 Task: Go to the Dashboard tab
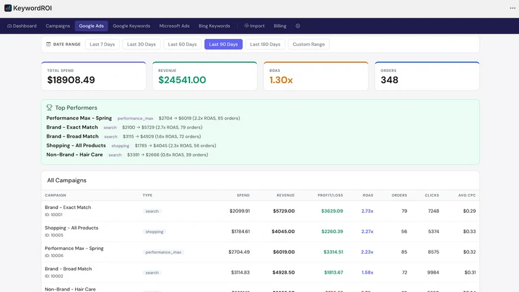point(22,26)
